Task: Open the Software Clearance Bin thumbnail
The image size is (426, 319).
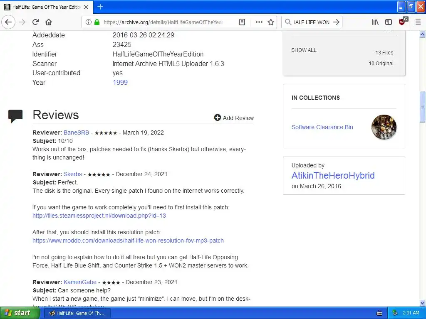Action: coord(384,127)
